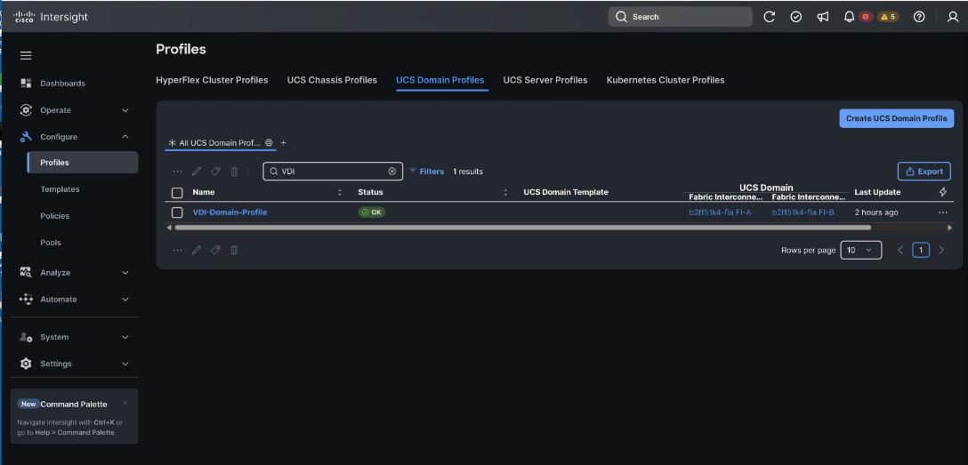This screenshot has height=465, width=968.
Task: Open the announcements megaphone icon
Action: [823, 17]
